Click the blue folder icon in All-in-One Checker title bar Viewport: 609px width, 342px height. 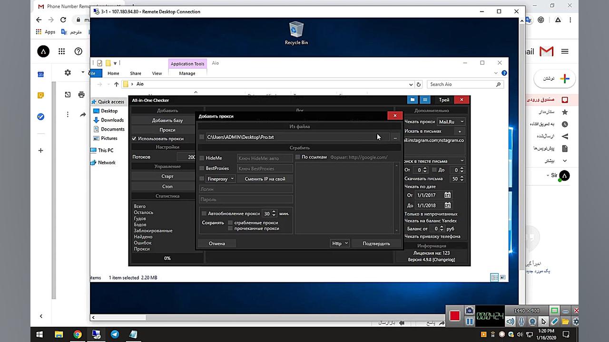[x=413, y=100]
